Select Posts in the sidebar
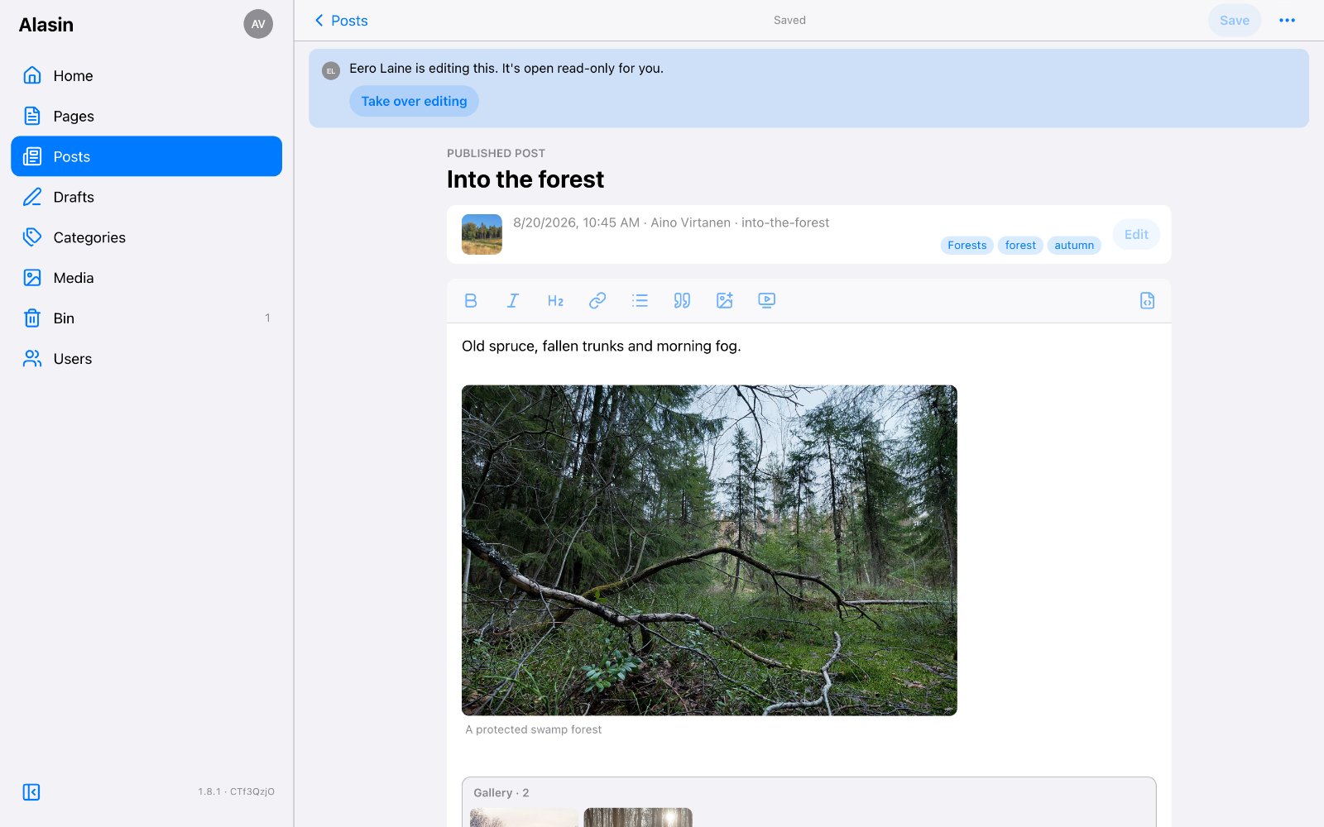Viewport: 1324px width, 827px height. pos(146,156)
